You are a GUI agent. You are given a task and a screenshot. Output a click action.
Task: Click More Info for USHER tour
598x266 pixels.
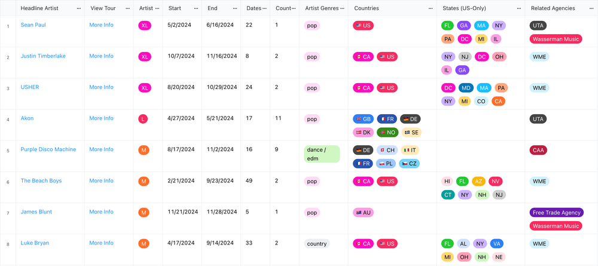pyautogui.click(x=102, y=87)
